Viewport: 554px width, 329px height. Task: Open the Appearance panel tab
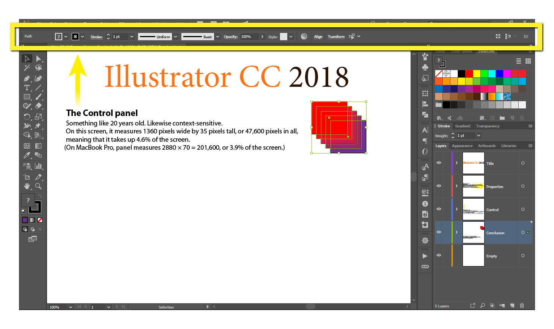pyautogui.click(x=462, y=146)
